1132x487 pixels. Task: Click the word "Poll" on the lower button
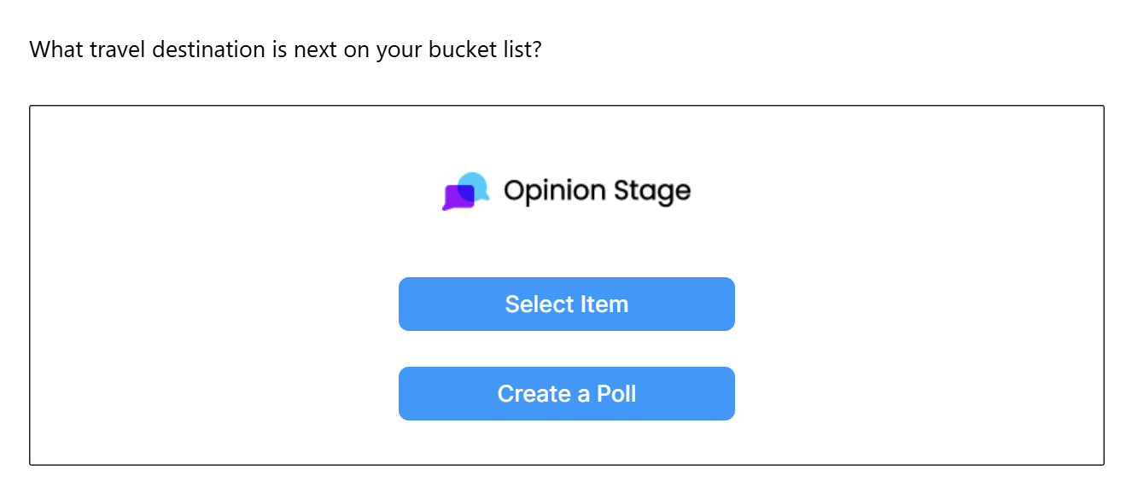pos(616,394)
